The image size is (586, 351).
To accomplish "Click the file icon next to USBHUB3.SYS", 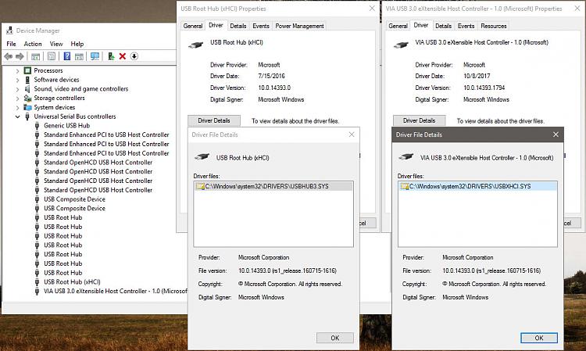I will tap(200, 186).
